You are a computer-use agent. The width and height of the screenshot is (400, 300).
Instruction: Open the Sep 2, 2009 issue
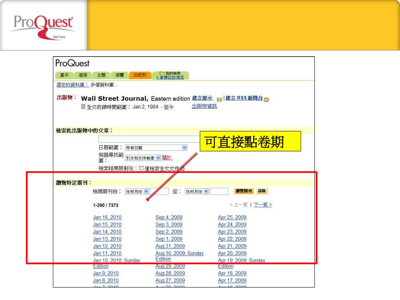click(x=169, y=232)
